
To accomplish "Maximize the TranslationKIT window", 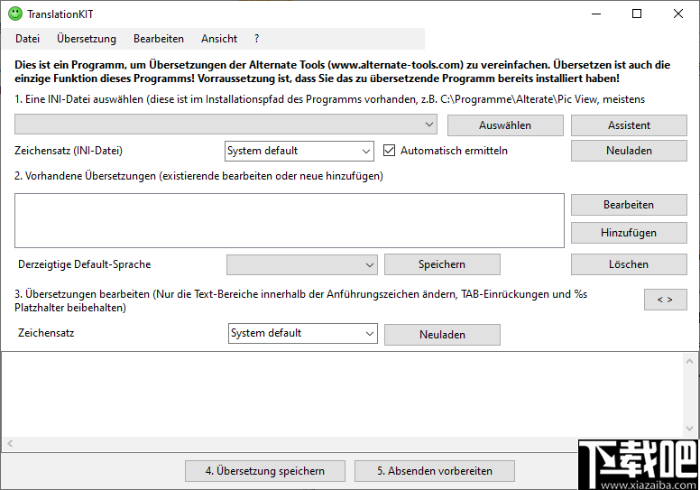I will coord(637,14).
